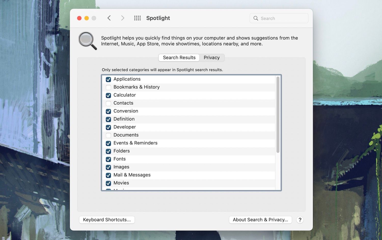The height and width of the screenshot is (240, 382).
Task: Toggle the Developer checkbox off
Action: point(108,127)
